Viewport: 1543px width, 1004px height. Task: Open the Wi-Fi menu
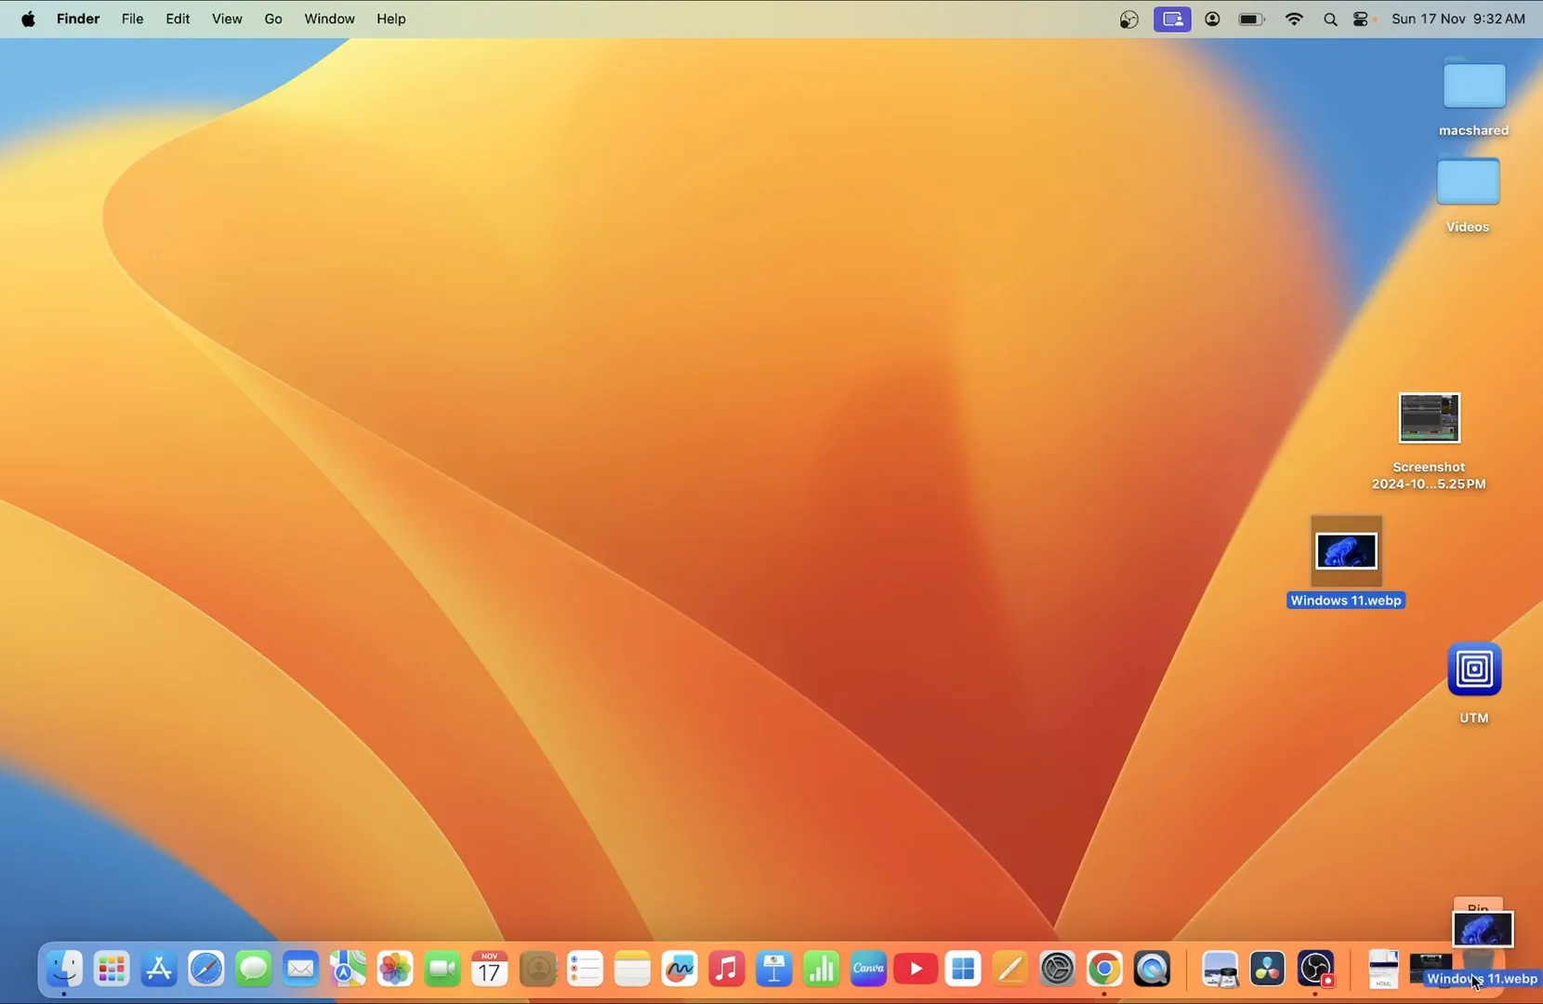click(x=1294, y=19)
